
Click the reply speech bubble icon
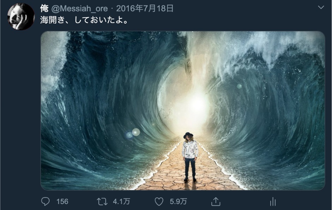[x=45, y=201]
